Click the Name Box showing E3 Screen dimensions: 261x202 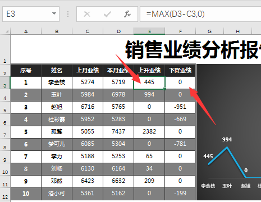pyautogui.click(x=31, y=14)
